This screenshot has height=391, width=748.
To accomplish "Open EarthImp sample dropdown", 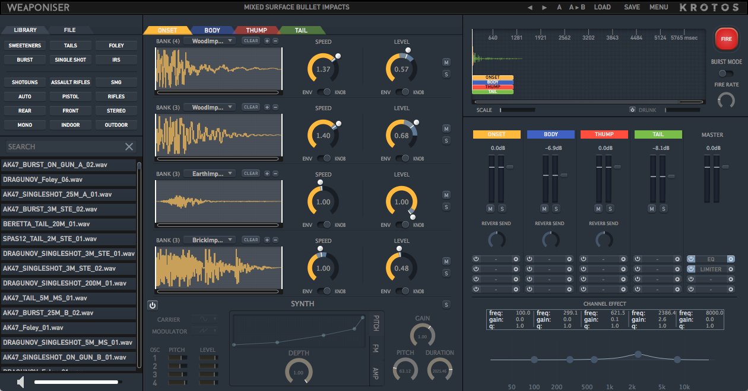I will 210,174.
